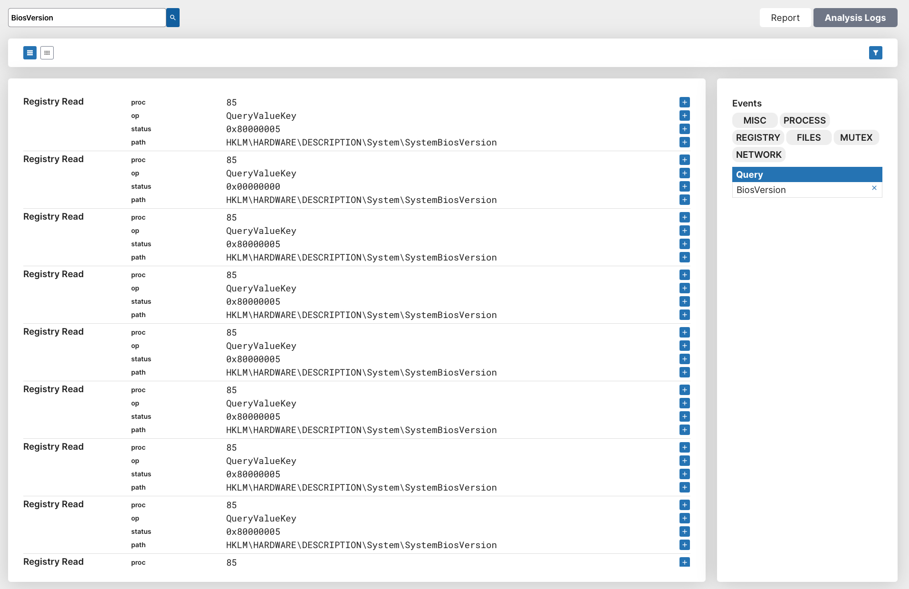The image size is (909, 589).
Task: Click the BiosVersion search input field
Action: 87,18
